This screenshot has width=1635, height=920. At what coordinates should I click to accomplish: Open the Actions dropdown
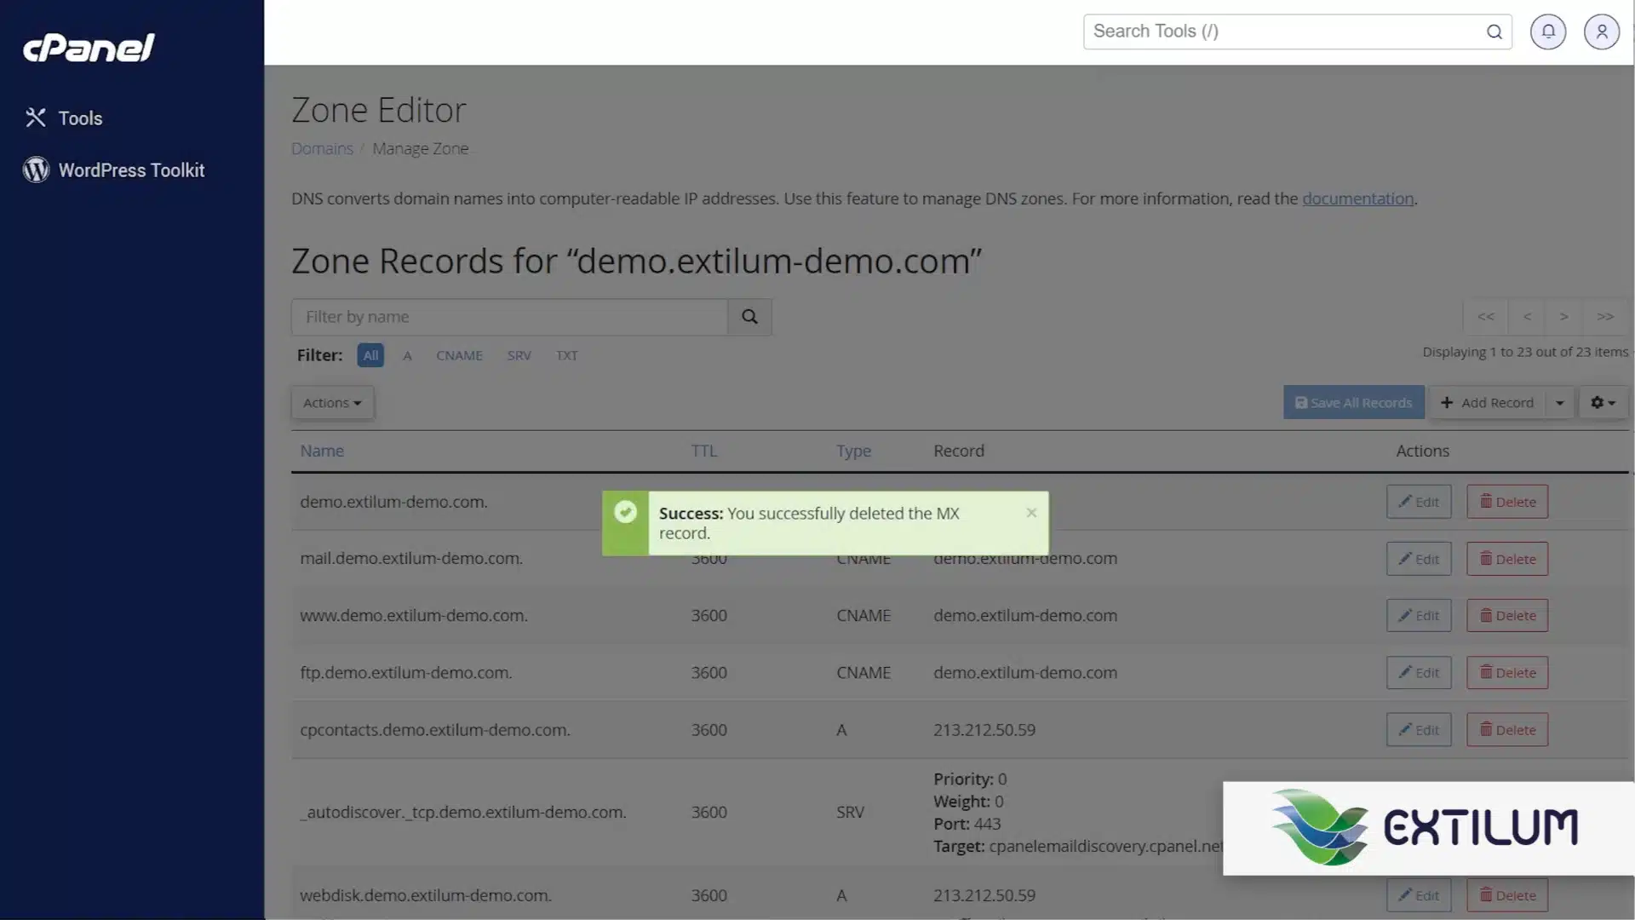point(332,403)
